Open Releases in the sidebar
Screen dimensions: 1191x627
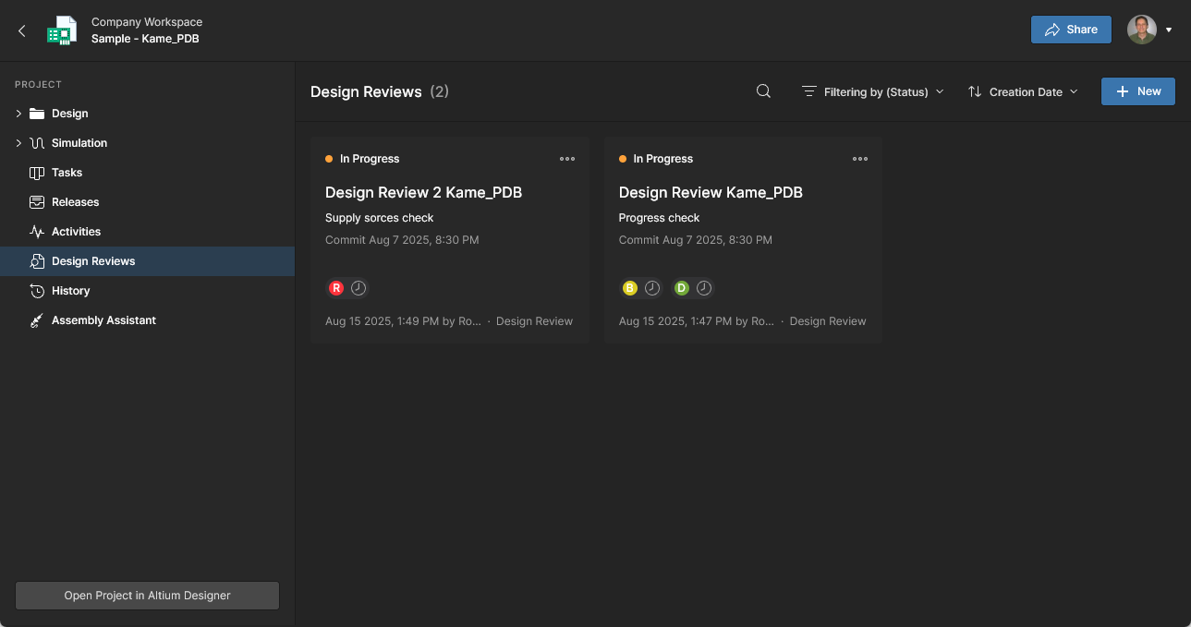(x=75, y=202)
